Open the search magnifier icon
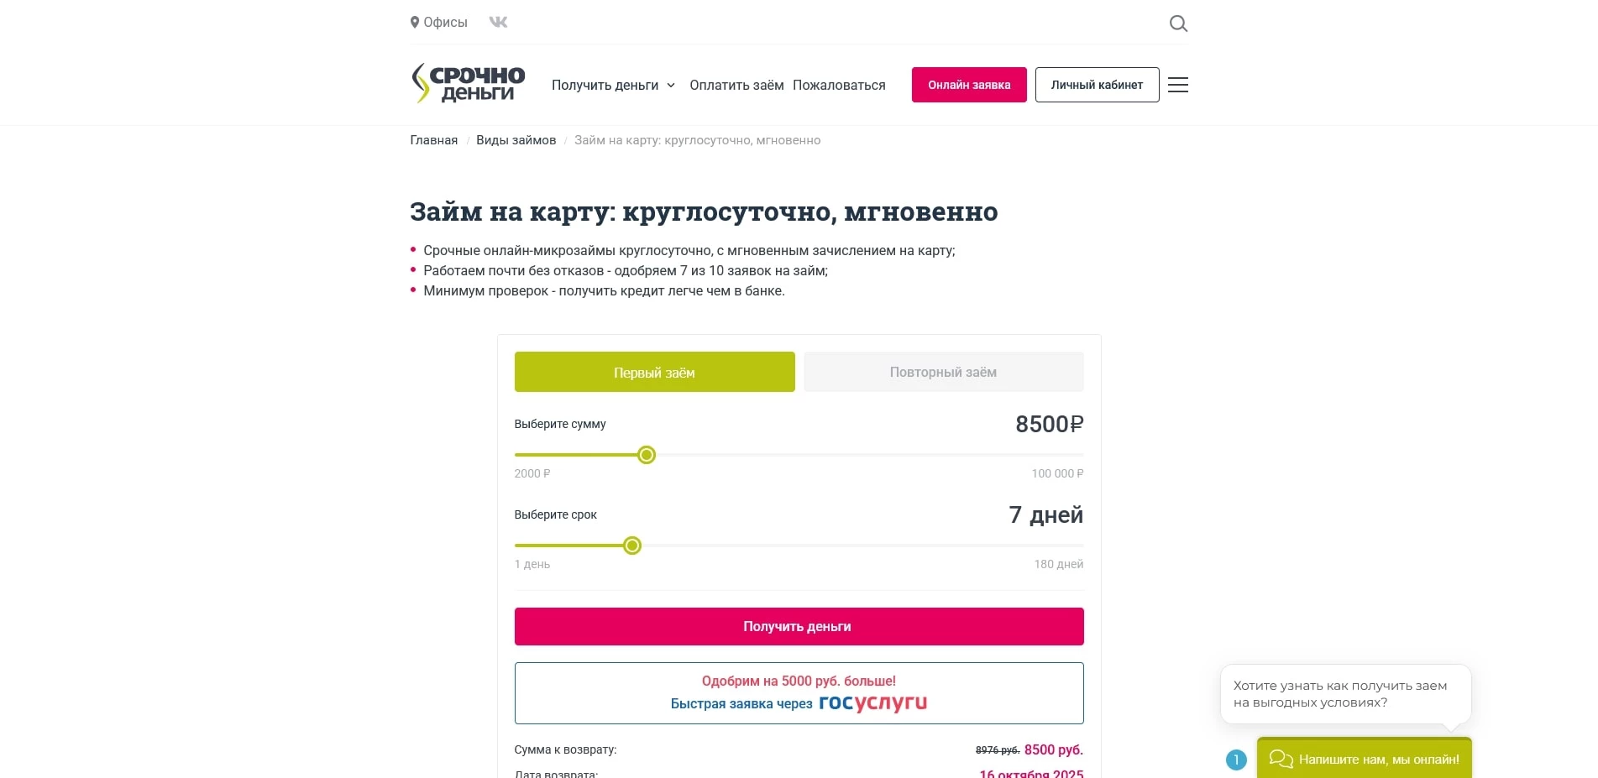The width and height of the screenshot is (1598, 778). pyautogui.click(x=1178, y=23)
